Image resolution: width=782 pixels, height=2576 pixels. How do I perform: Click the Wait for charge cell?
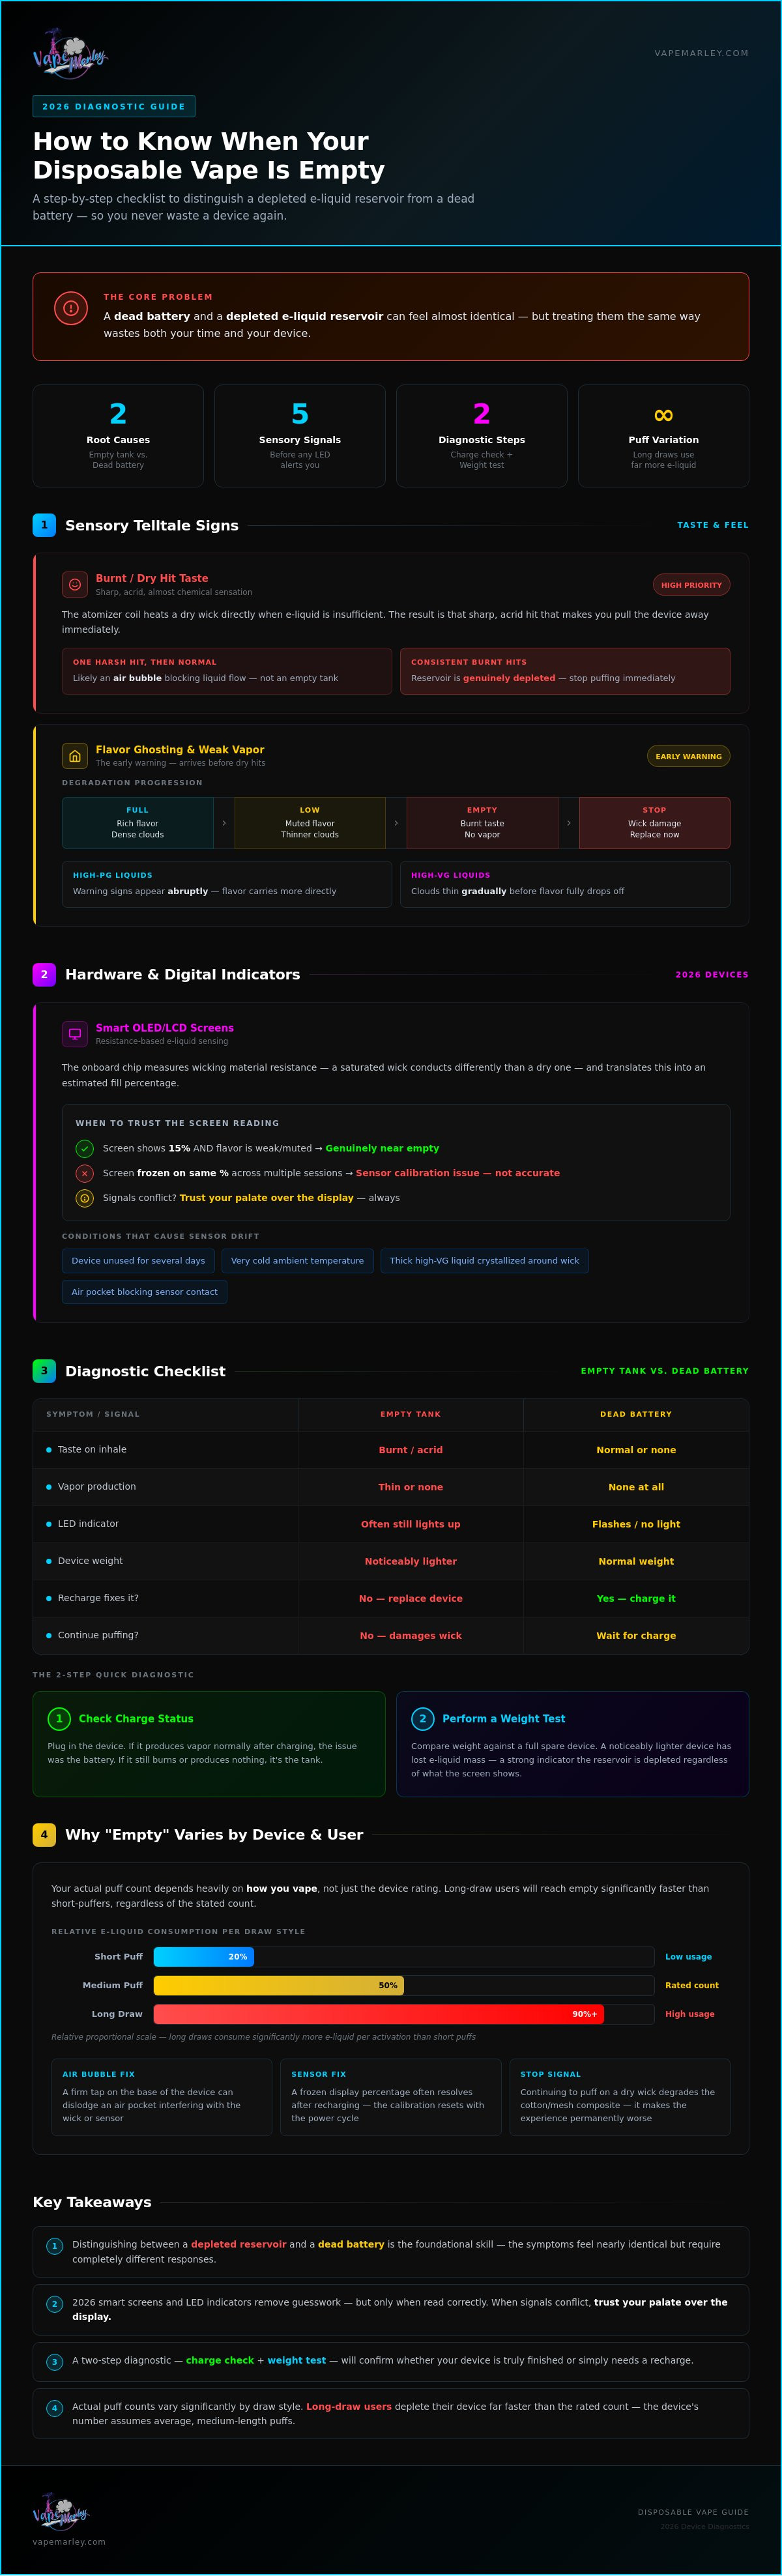pyautogui.click(x=636, y=1635)
